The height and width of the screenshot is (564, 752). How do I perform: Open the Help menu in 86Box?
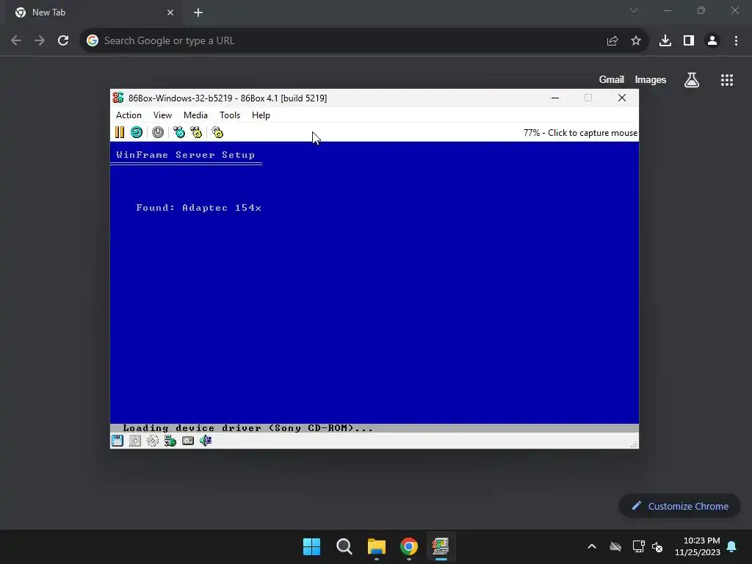[261, 115]
